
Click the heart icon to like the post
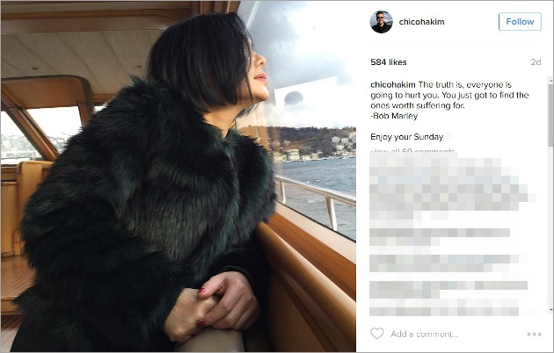[376, 334]
